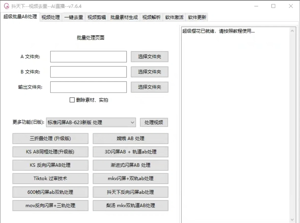The image size is (300, 223).
Task: Run KS 反向闪屏AB处理
Action: click(50, 165)
